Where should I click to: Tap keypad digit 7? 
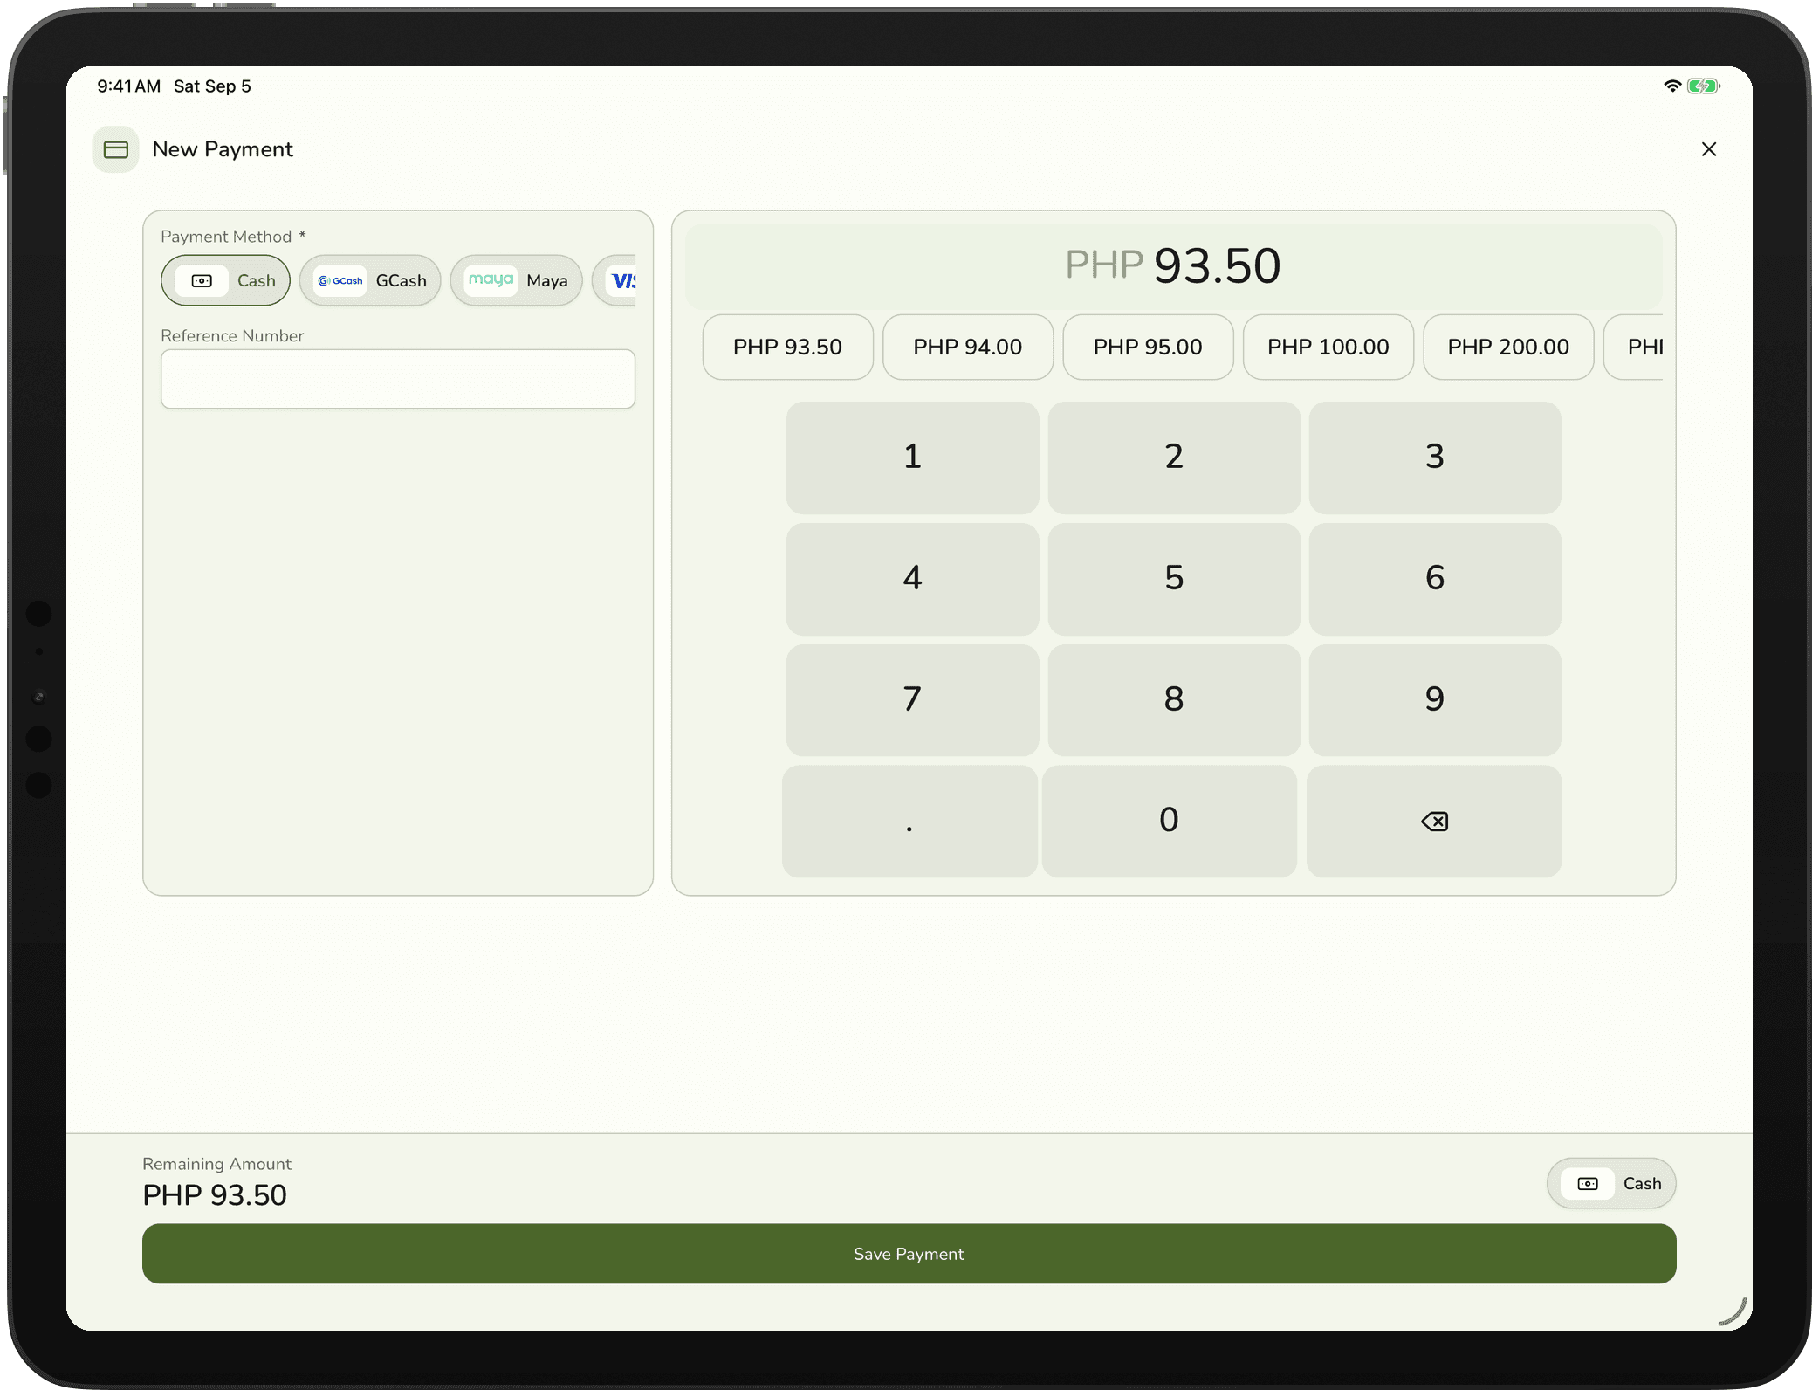click(912, 700)
